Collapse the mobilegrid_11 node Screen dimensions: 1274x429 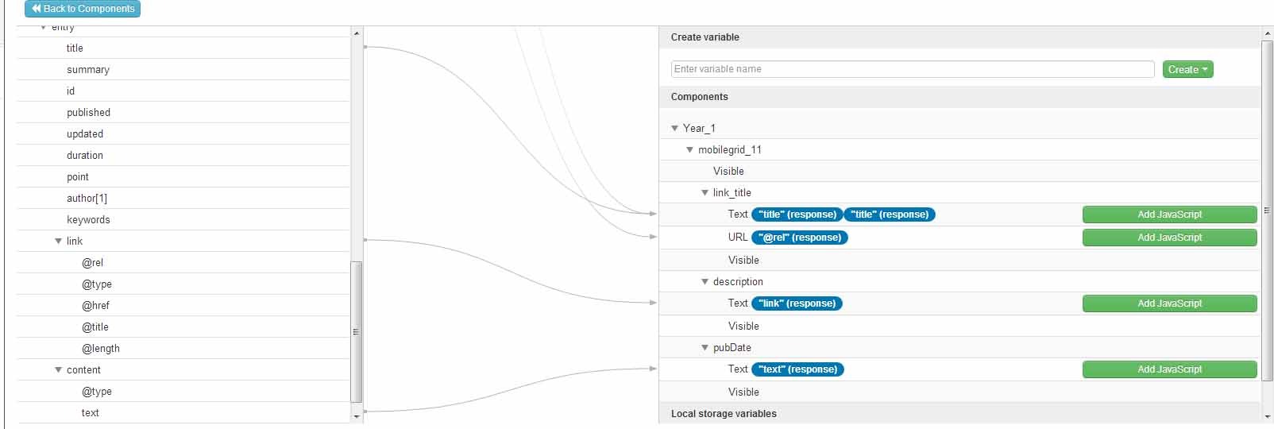pyautogui.click(x=689, y=149)
